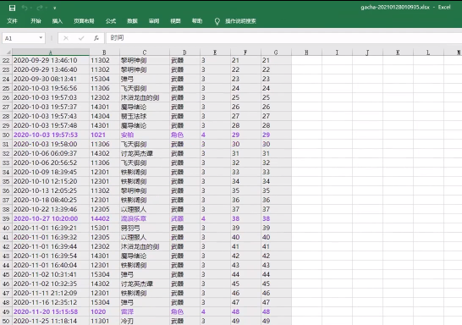Select column K header
This screenshot has height=325, width=462.
(398, 52)
